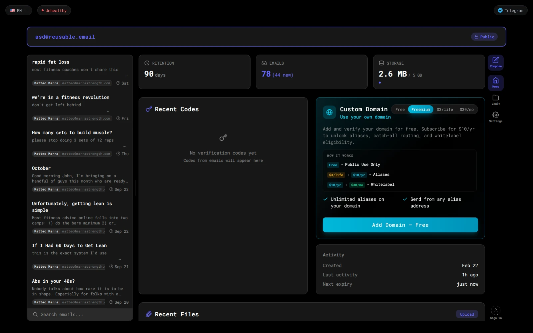Viewport: 533px width, 333px height.
Task: Click the Retention clock icon
Action: click(147, 63)
